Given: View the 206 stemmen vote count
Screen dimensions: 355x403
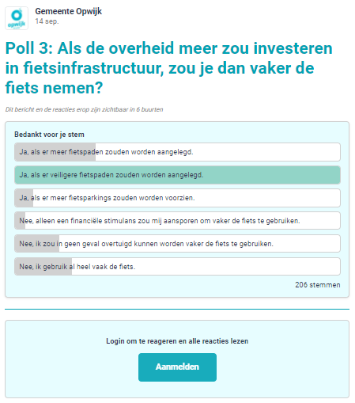Looking at the screenshot, I should [318, 285].
